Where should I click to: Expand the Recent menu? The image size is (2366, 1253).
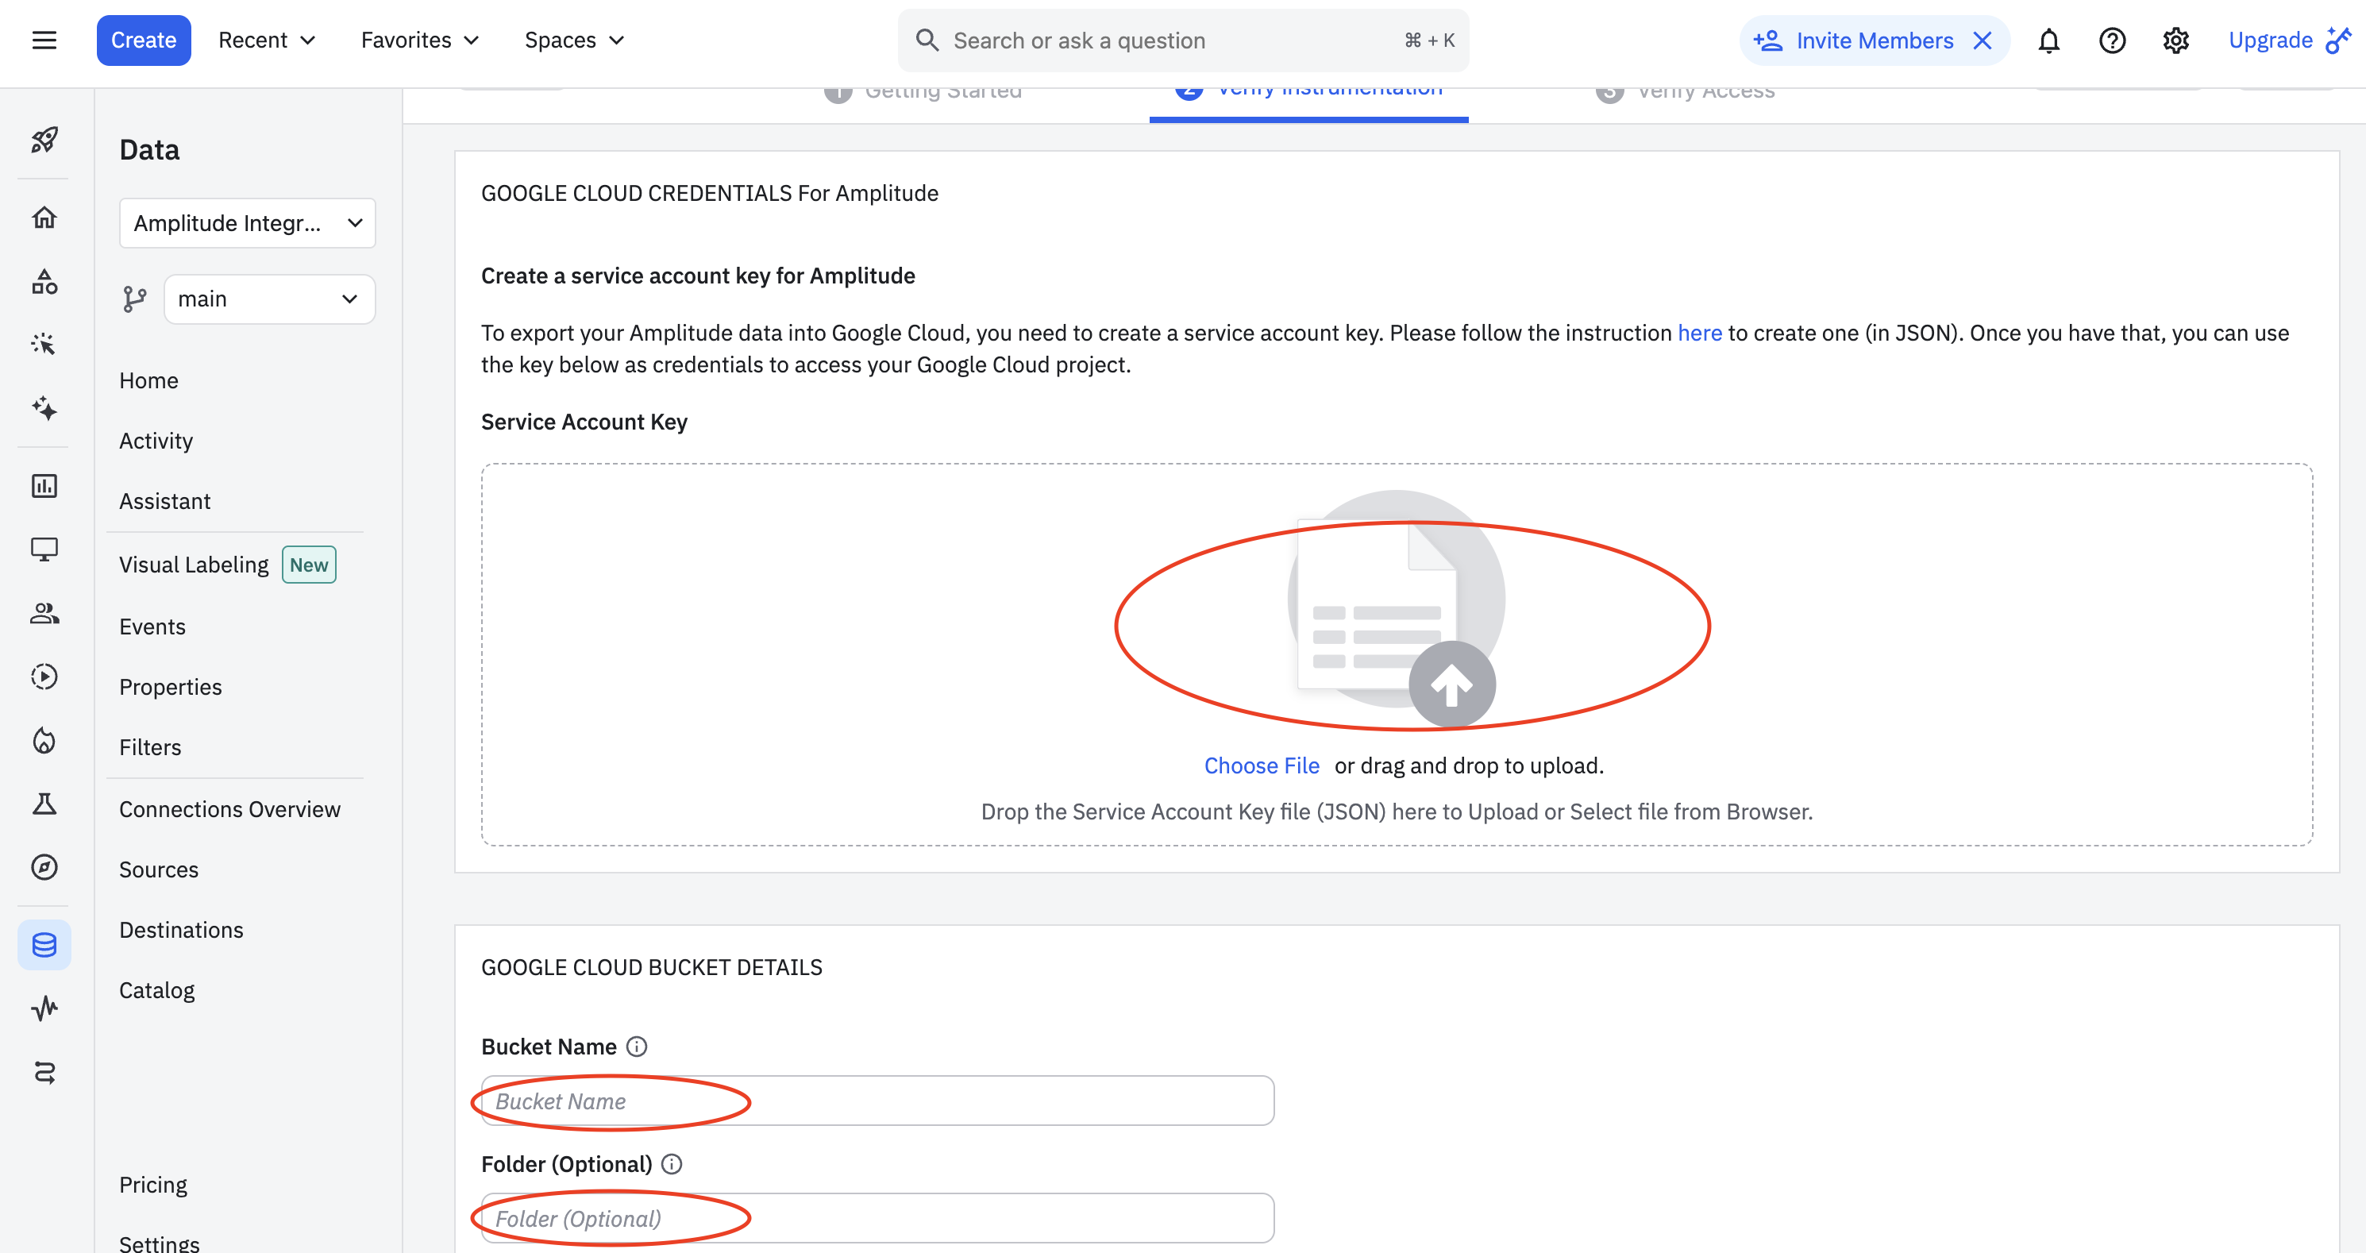266,40
